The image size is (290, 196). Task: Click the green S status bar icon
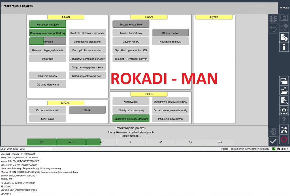[x=274, y=149]
